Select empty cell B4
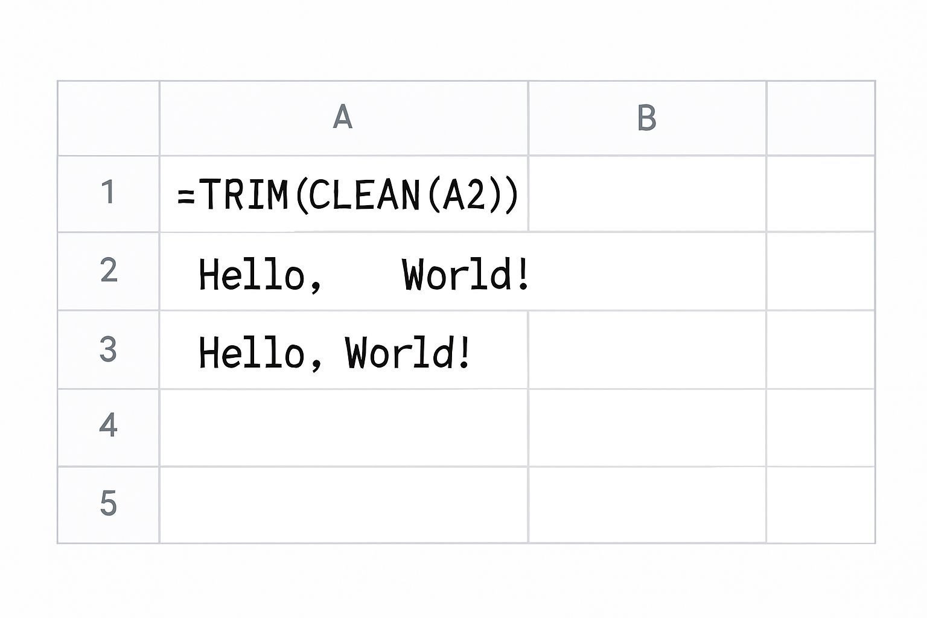The height and width of the screenshot is (618, 927). [x=647, y=427]
